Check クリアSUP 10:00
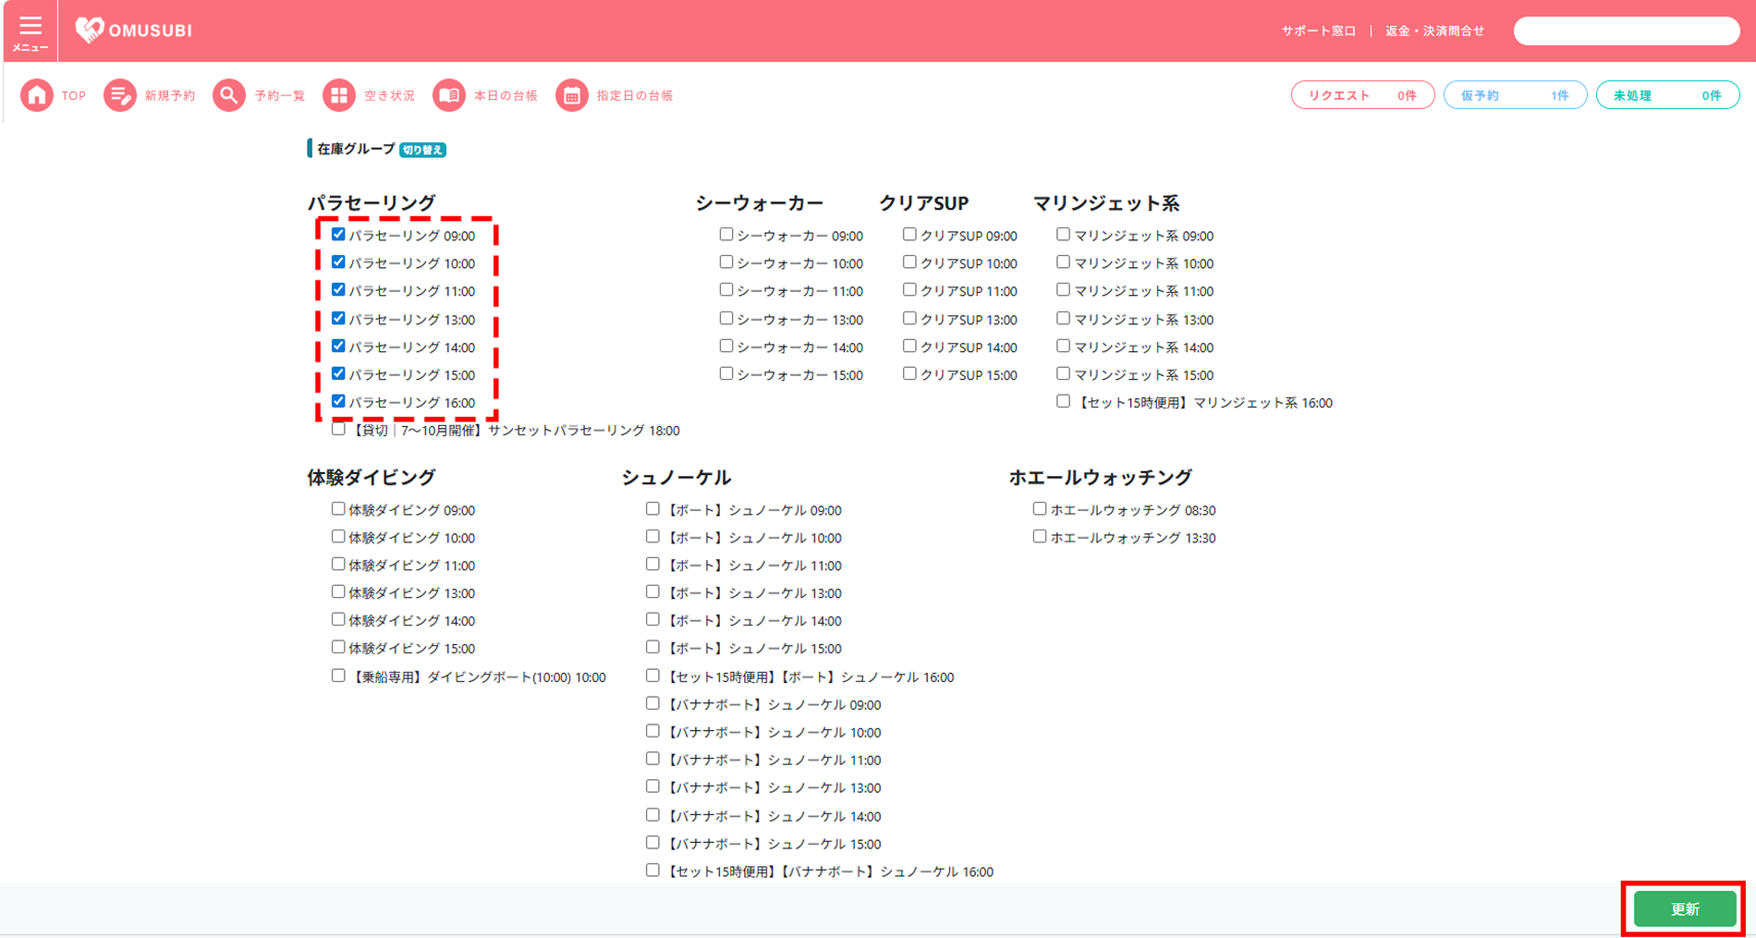The image size is (1756, 938). 909,262
